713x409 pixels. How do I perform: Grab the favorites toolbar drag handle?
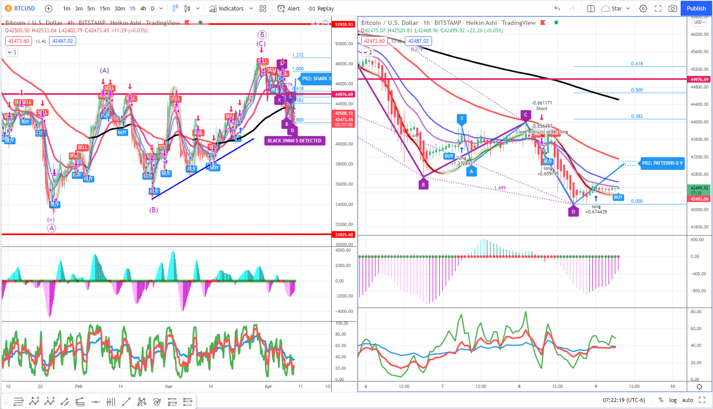coord(6,402)
